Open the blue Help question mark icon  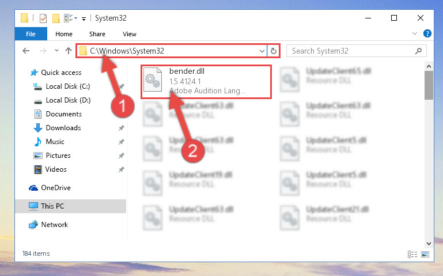pos(427,33)
